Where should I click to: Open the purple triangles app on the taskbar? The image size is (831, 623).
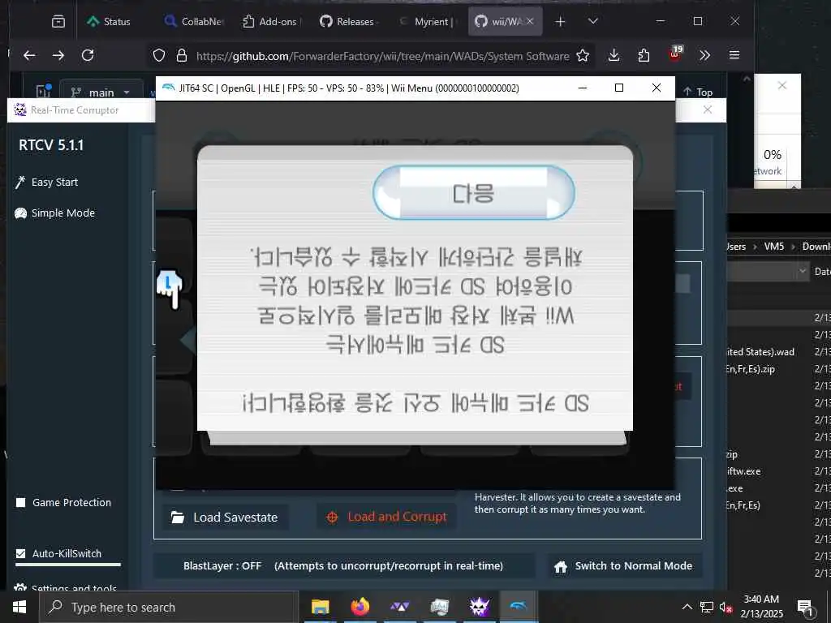(x=399, y=607)
